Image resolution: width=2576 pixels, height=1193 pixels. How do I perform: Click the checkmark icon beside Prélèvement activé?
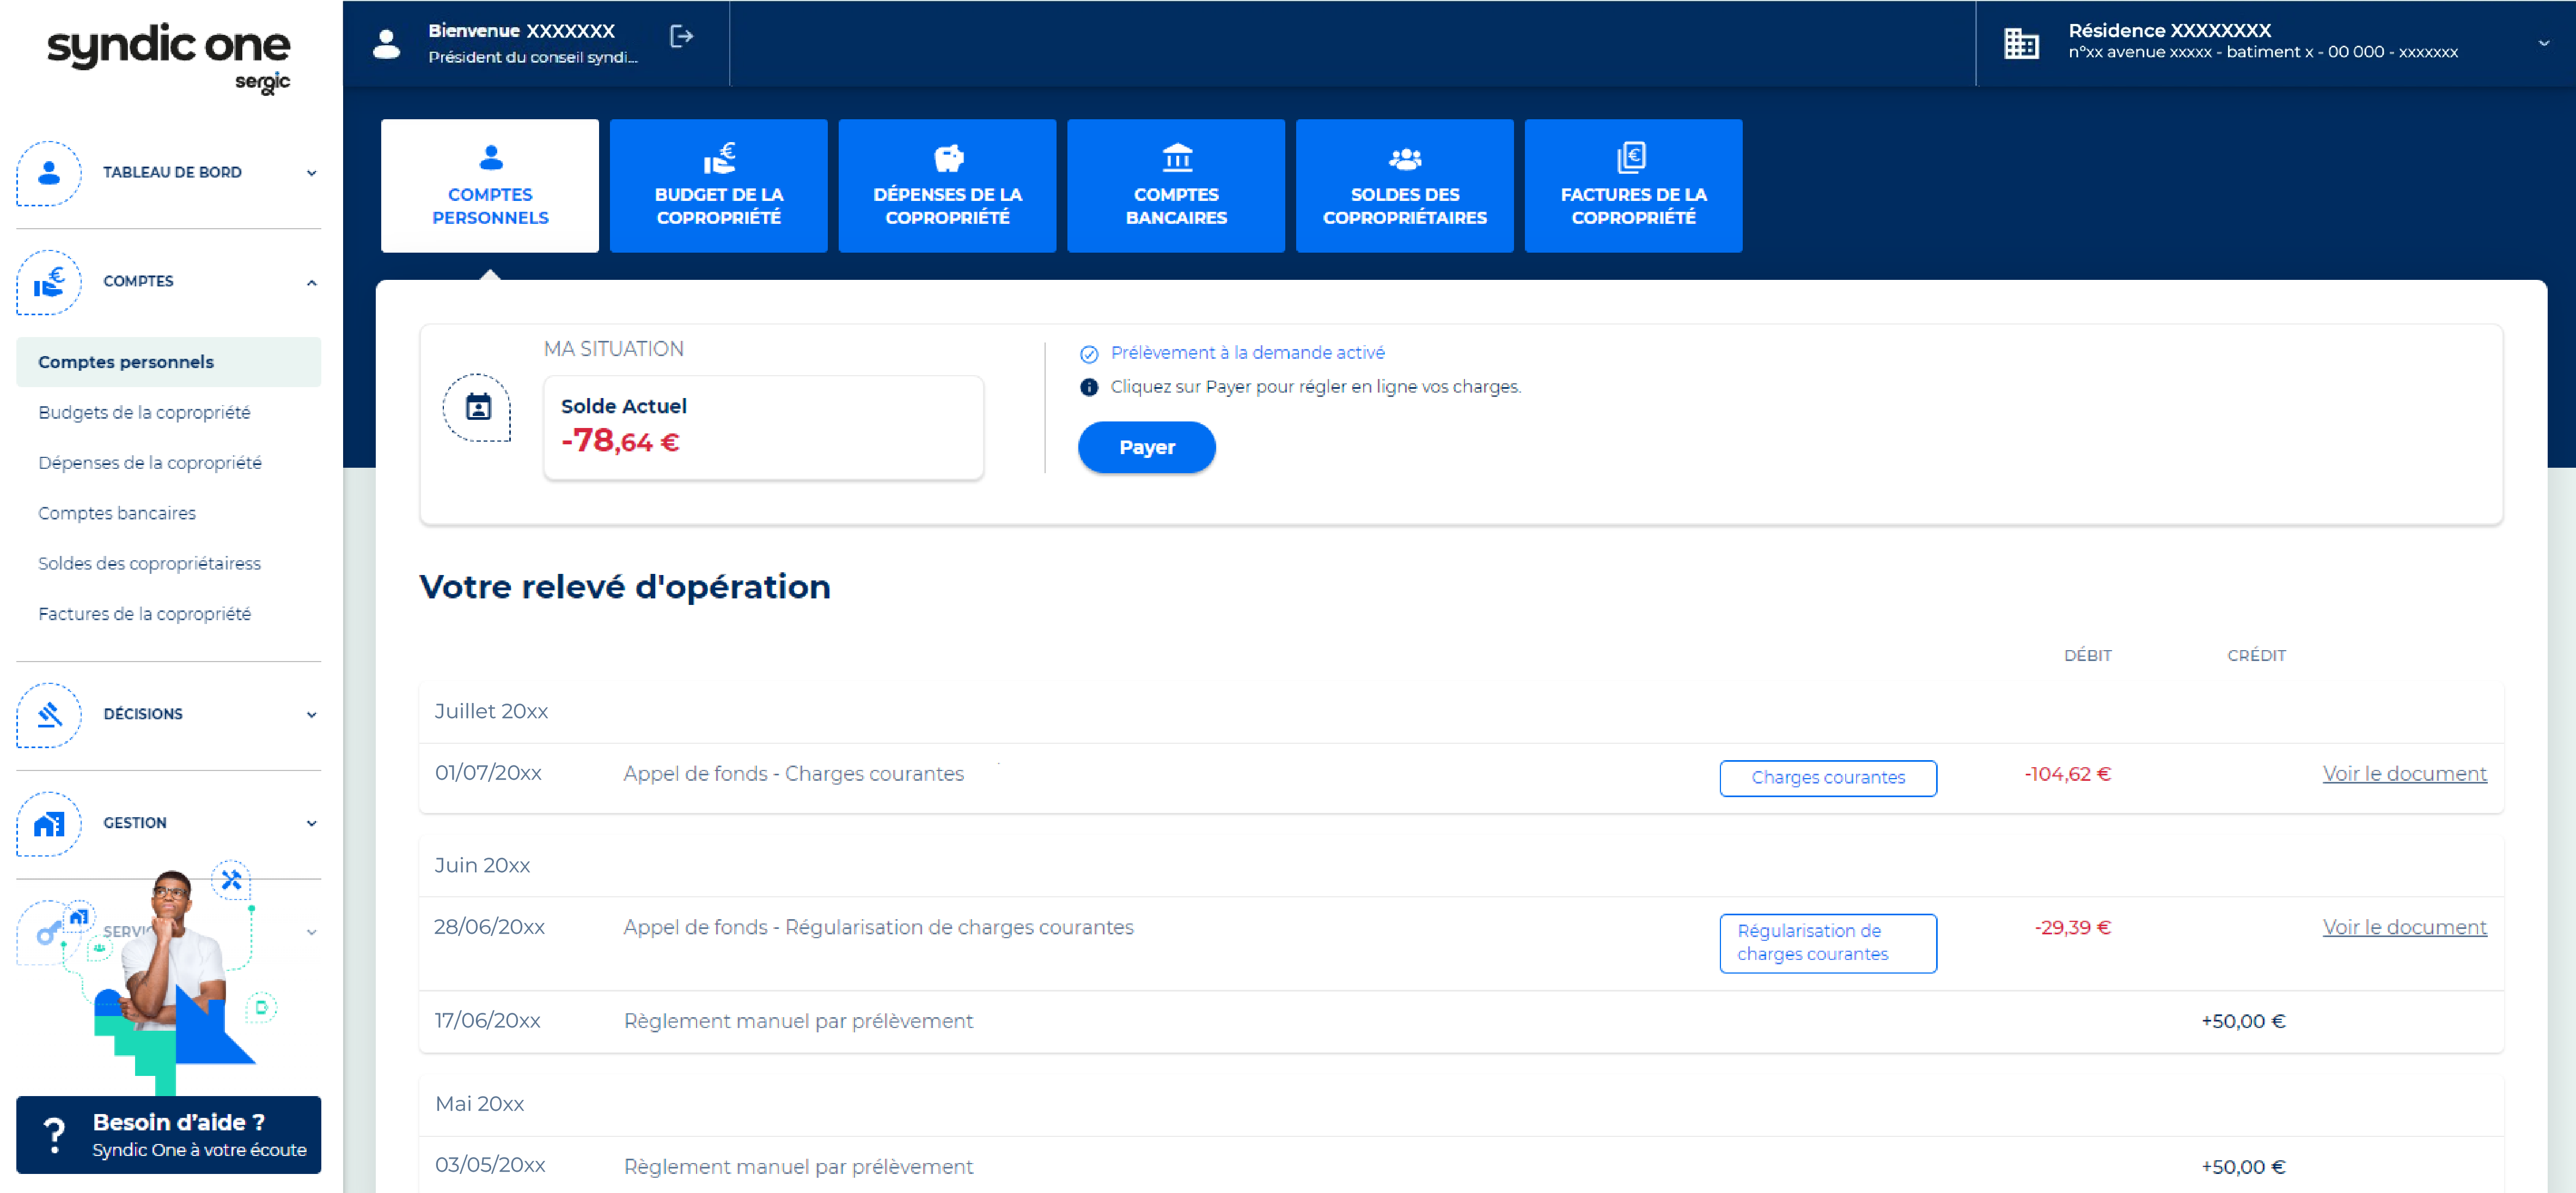[1089, 354]
